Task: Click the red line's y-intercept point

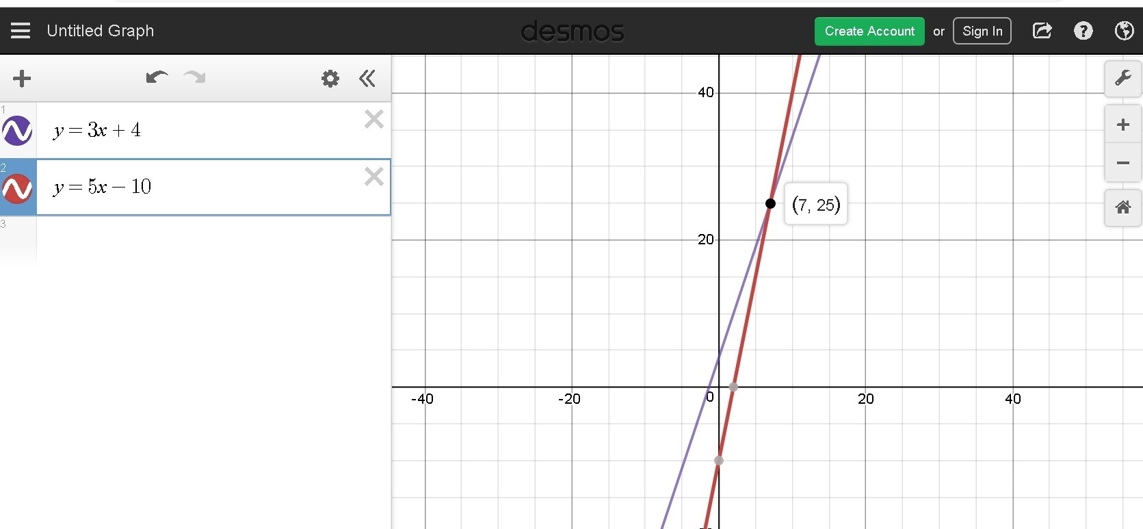Action: [719, 461]
